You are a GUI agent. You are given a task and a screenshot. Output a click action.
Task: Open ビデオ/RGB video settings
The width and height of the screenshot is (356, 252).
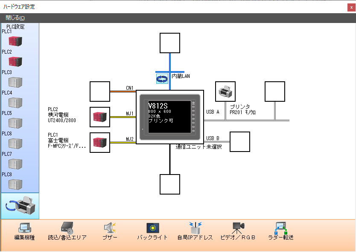pos(238,231)
